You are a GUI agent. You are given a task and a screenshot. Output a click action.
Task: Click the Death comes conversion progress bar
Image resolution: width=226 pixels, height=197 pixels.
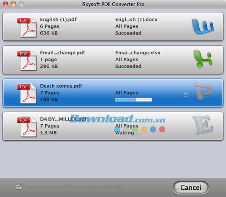pos(133,100)
